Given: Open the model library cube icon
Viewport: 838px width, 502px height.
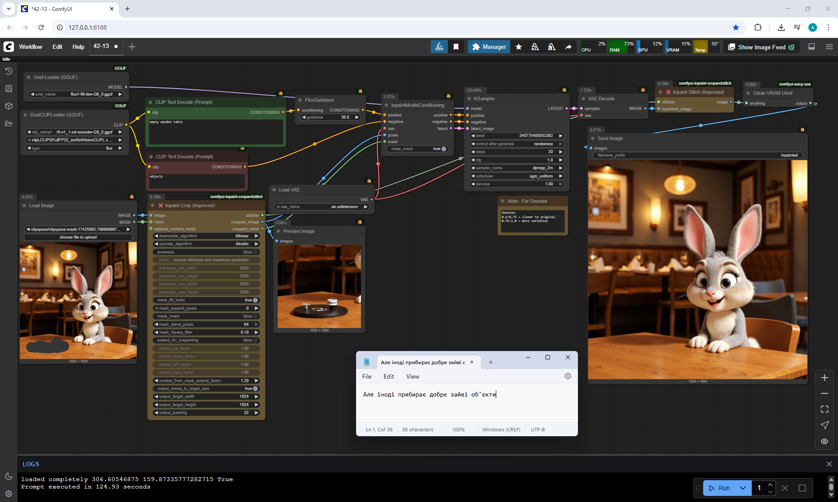Looking at the screenshot, I should 8,106.
